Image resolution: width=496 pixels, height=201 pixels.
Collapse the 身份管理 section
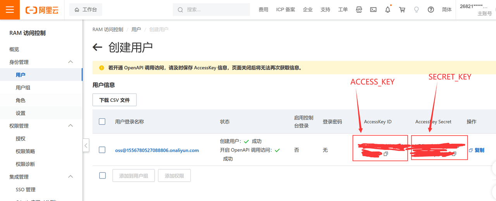[71, 62]
